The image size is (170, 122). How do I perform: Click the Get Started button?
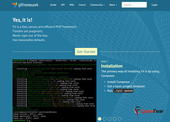coord(86,52)
